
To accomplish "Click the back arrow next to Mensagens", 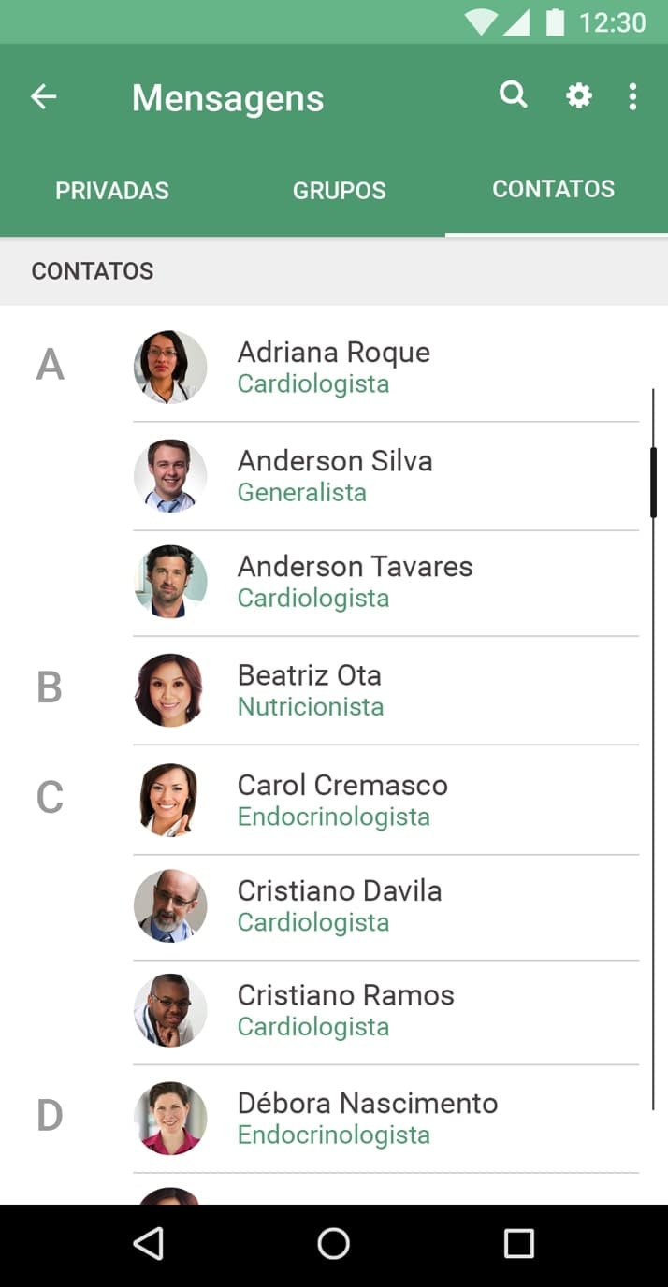I will (43, 96).
